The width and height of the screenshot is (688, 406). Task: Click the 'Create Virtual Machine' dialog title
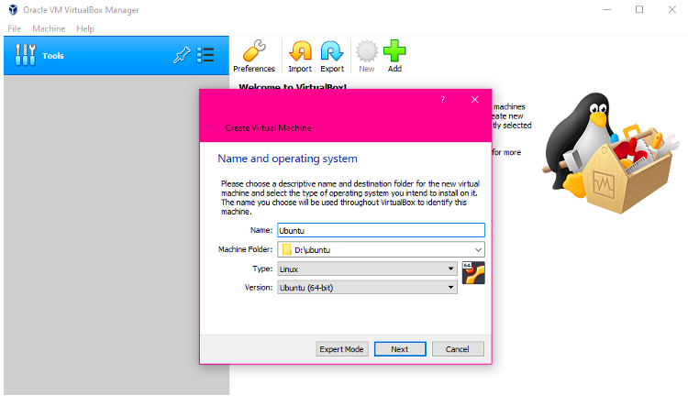tap(268, 128)
